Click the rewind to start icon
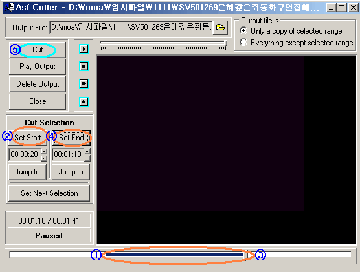 [x=84, y=101]
